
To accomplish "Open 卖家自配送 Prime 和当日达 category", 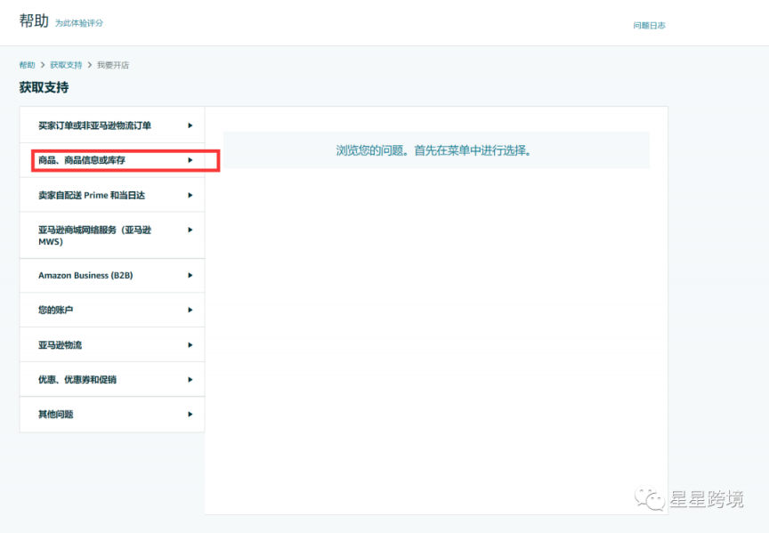I will [112, 195].
